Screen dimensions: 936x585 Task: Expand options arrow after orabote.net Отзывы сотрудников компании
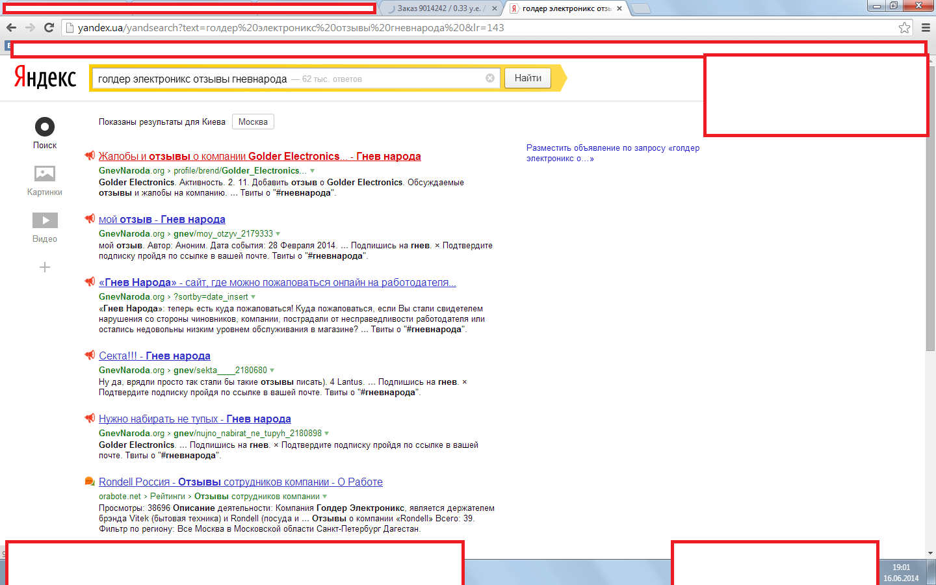(325, 497)
